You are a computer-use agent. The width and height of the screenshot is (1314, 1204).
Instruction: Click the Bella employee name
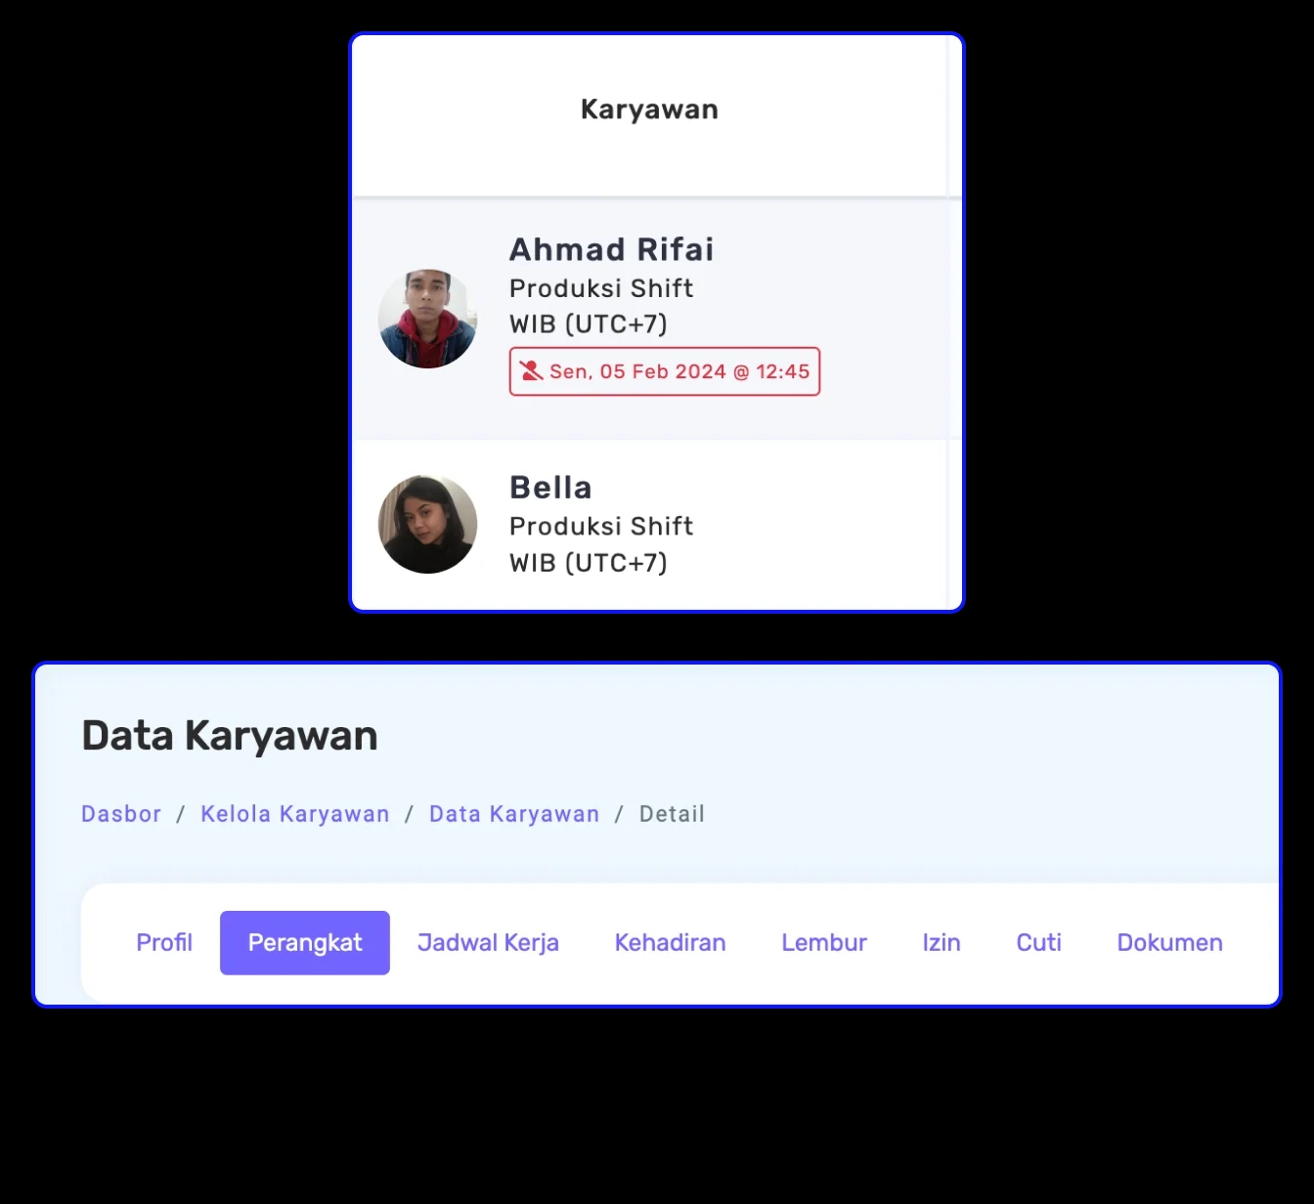(x=550, y=488)
